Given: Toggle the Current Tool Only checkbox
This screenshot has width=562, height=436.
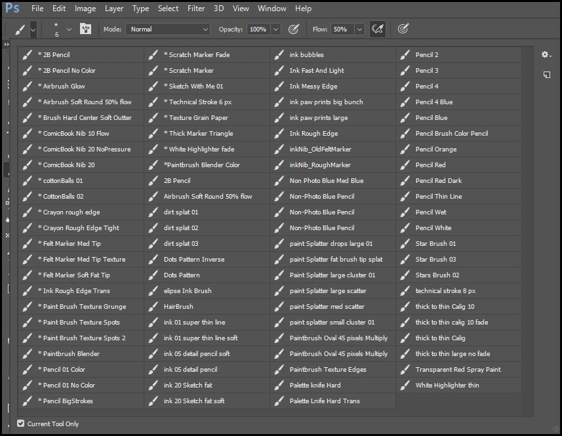Looking at the screenshot, I should tap(21, 424).
